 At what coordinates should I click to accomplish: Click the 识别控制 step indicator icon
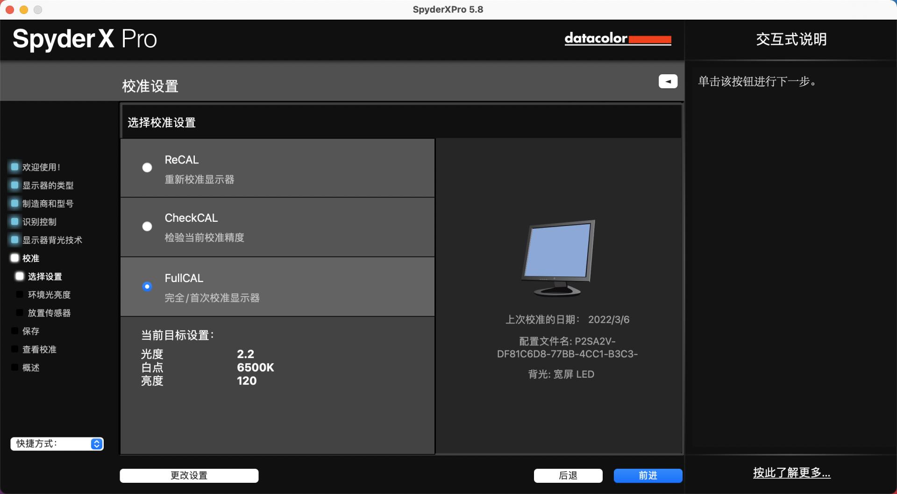pyautogui.click(x=14, y=221)
